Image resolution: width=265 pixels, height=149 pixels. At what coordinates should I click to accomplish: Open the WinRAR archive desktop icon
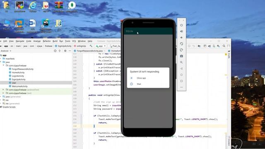59,7
